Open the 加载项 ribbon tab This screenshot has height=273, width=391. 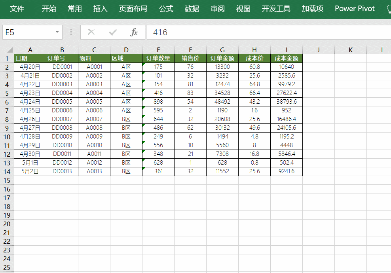313,9
